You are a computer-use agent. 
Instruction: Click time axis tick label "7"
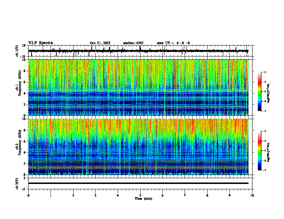(x=185, y=195)
